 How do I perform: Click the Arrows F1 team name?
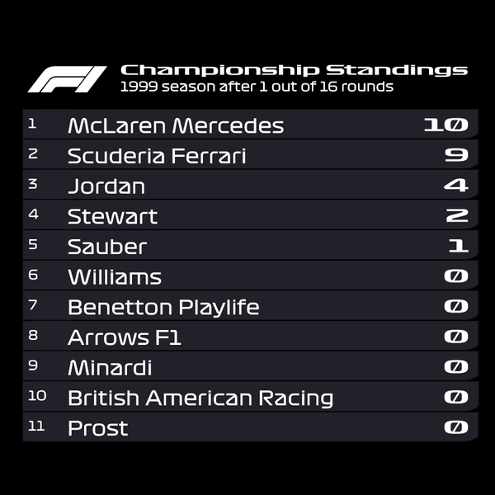(x=125, y=337)
